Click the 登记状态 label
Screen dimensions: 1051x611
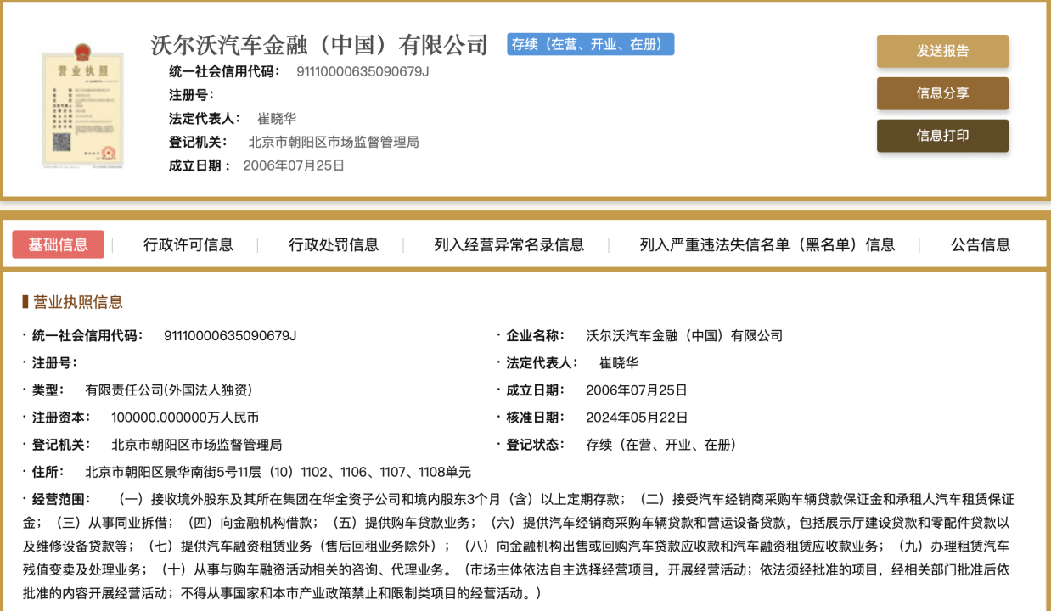[x=536, y=445]
